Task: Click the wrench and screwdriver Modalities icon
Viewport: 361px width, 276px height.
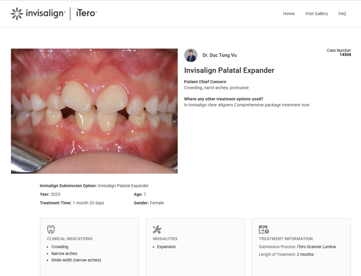Action: [x=157, y=229]
